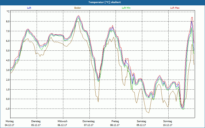Click the 'Mittwoch' day label
This screenshot has height=128, width=205.
pos(63,121)
